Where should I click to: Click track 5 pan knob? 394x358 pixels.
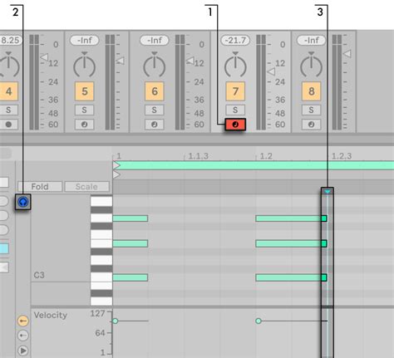pos(85,66)
